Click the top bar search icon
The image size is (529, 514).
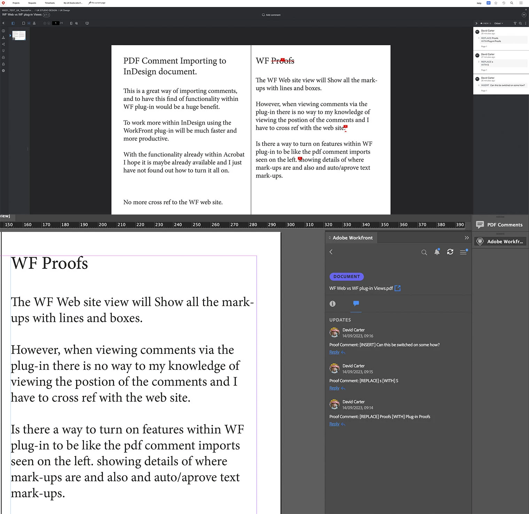coord(512,3)
